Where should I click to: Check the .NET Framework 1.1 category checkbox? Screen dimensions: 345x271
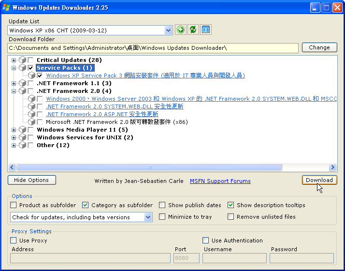[x=30, y=83]
